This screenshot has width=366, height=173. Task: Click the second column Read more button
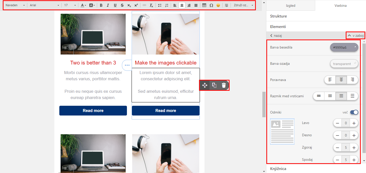(x=165, y=110)
